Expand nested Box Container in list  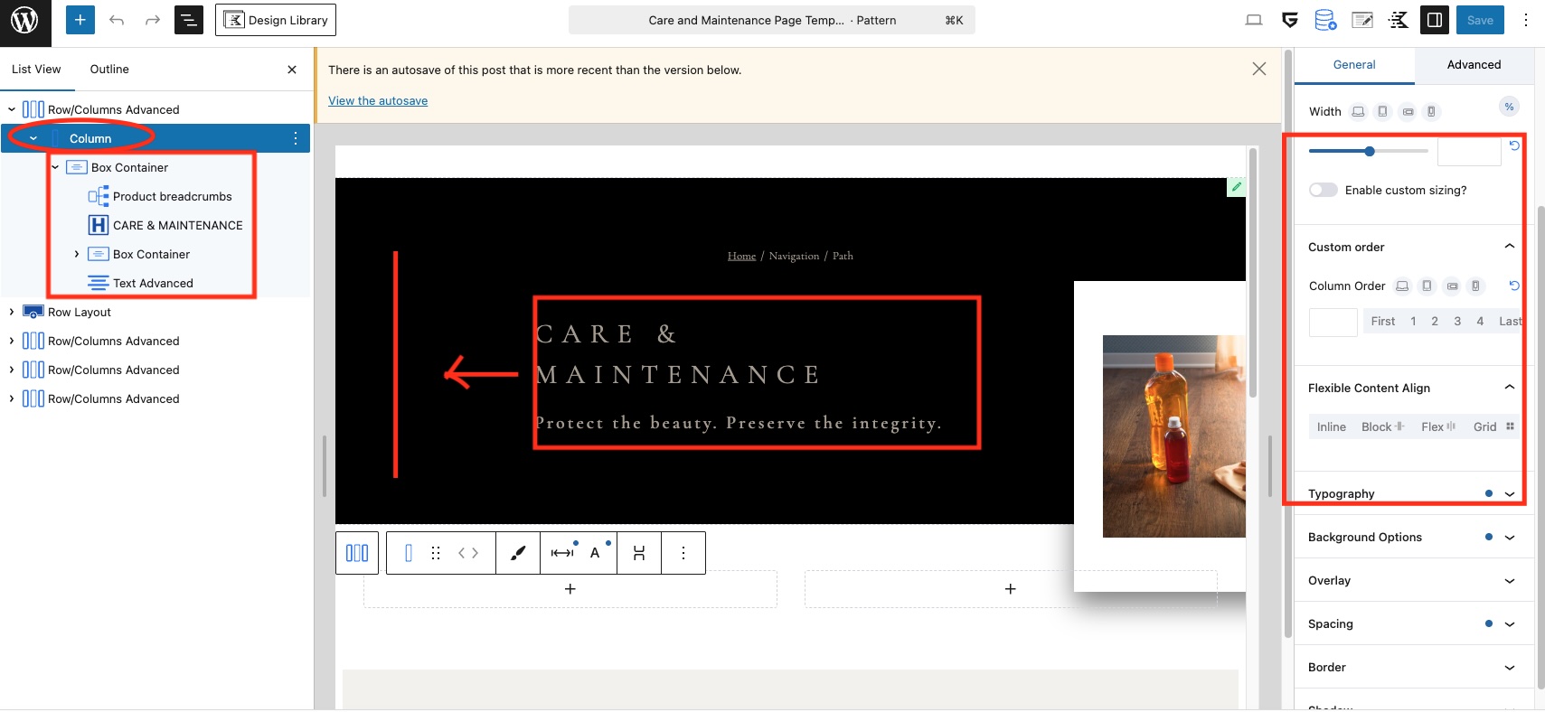[x=76, y=254]
